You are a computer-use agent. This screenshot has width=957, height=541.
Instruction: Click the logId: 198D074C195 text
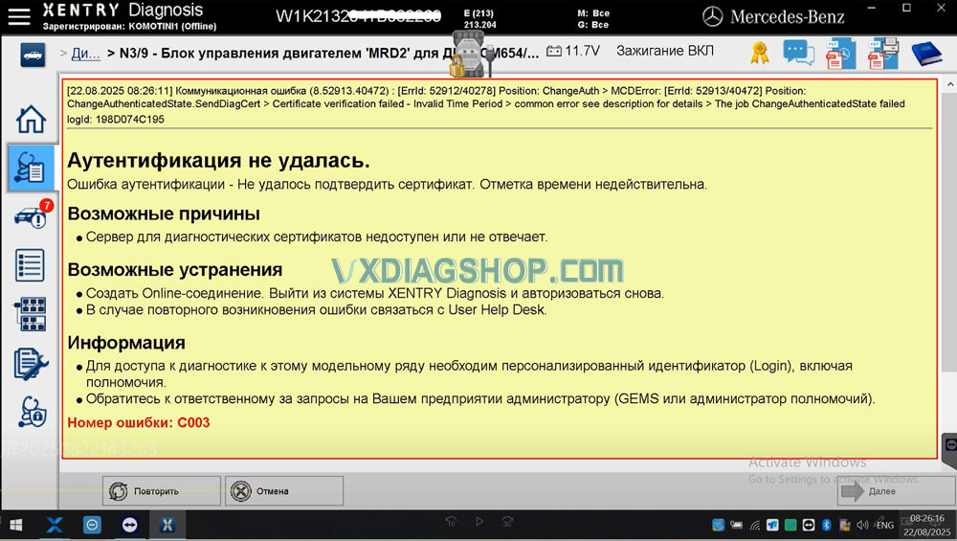click(116, 119)
